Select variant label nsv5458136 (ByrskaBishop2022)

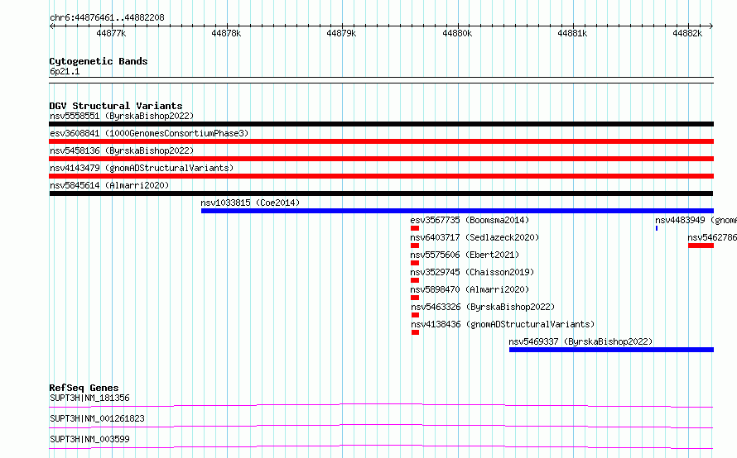[122, 150]
